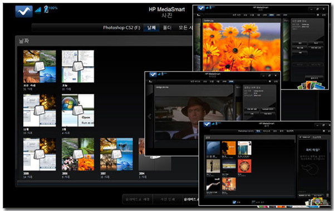Open the 오늘 album with 10 photos
This screenshot has height=211, width=334.
click(x=78, y=66)
